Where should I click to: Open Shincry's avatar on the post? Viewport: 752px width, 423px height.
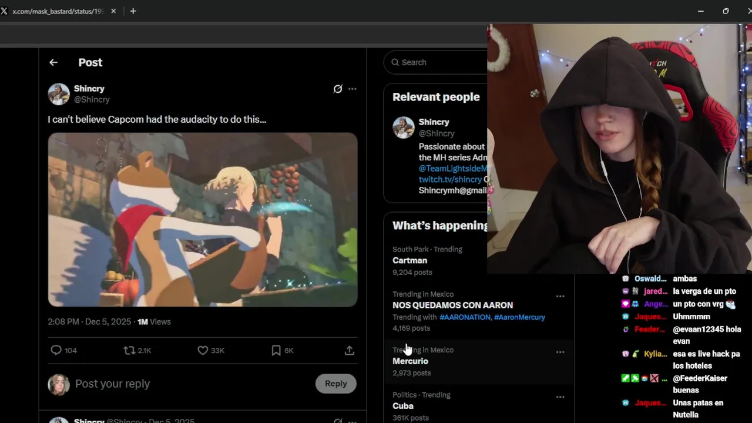(59, 94)
